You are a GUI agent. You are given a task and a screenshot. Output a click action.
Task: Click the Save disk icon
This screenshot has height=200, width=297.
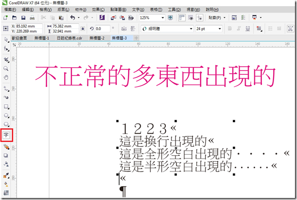click(23, 18)
